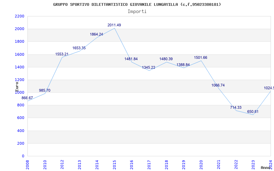Click the year 2016 axis label
The width and height of the screenshot is (274, 171).
132,165
